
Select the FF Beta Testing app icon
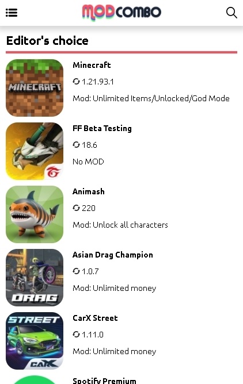tap(35, 151)
